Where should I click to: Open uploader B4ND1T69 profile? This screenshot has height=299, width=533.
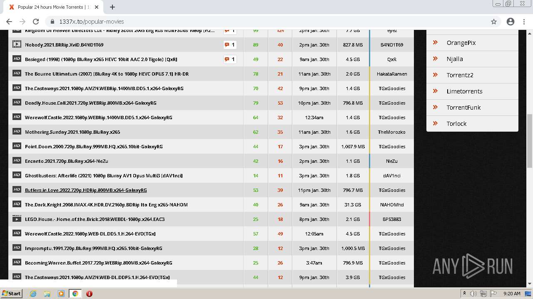coord(392,45)
